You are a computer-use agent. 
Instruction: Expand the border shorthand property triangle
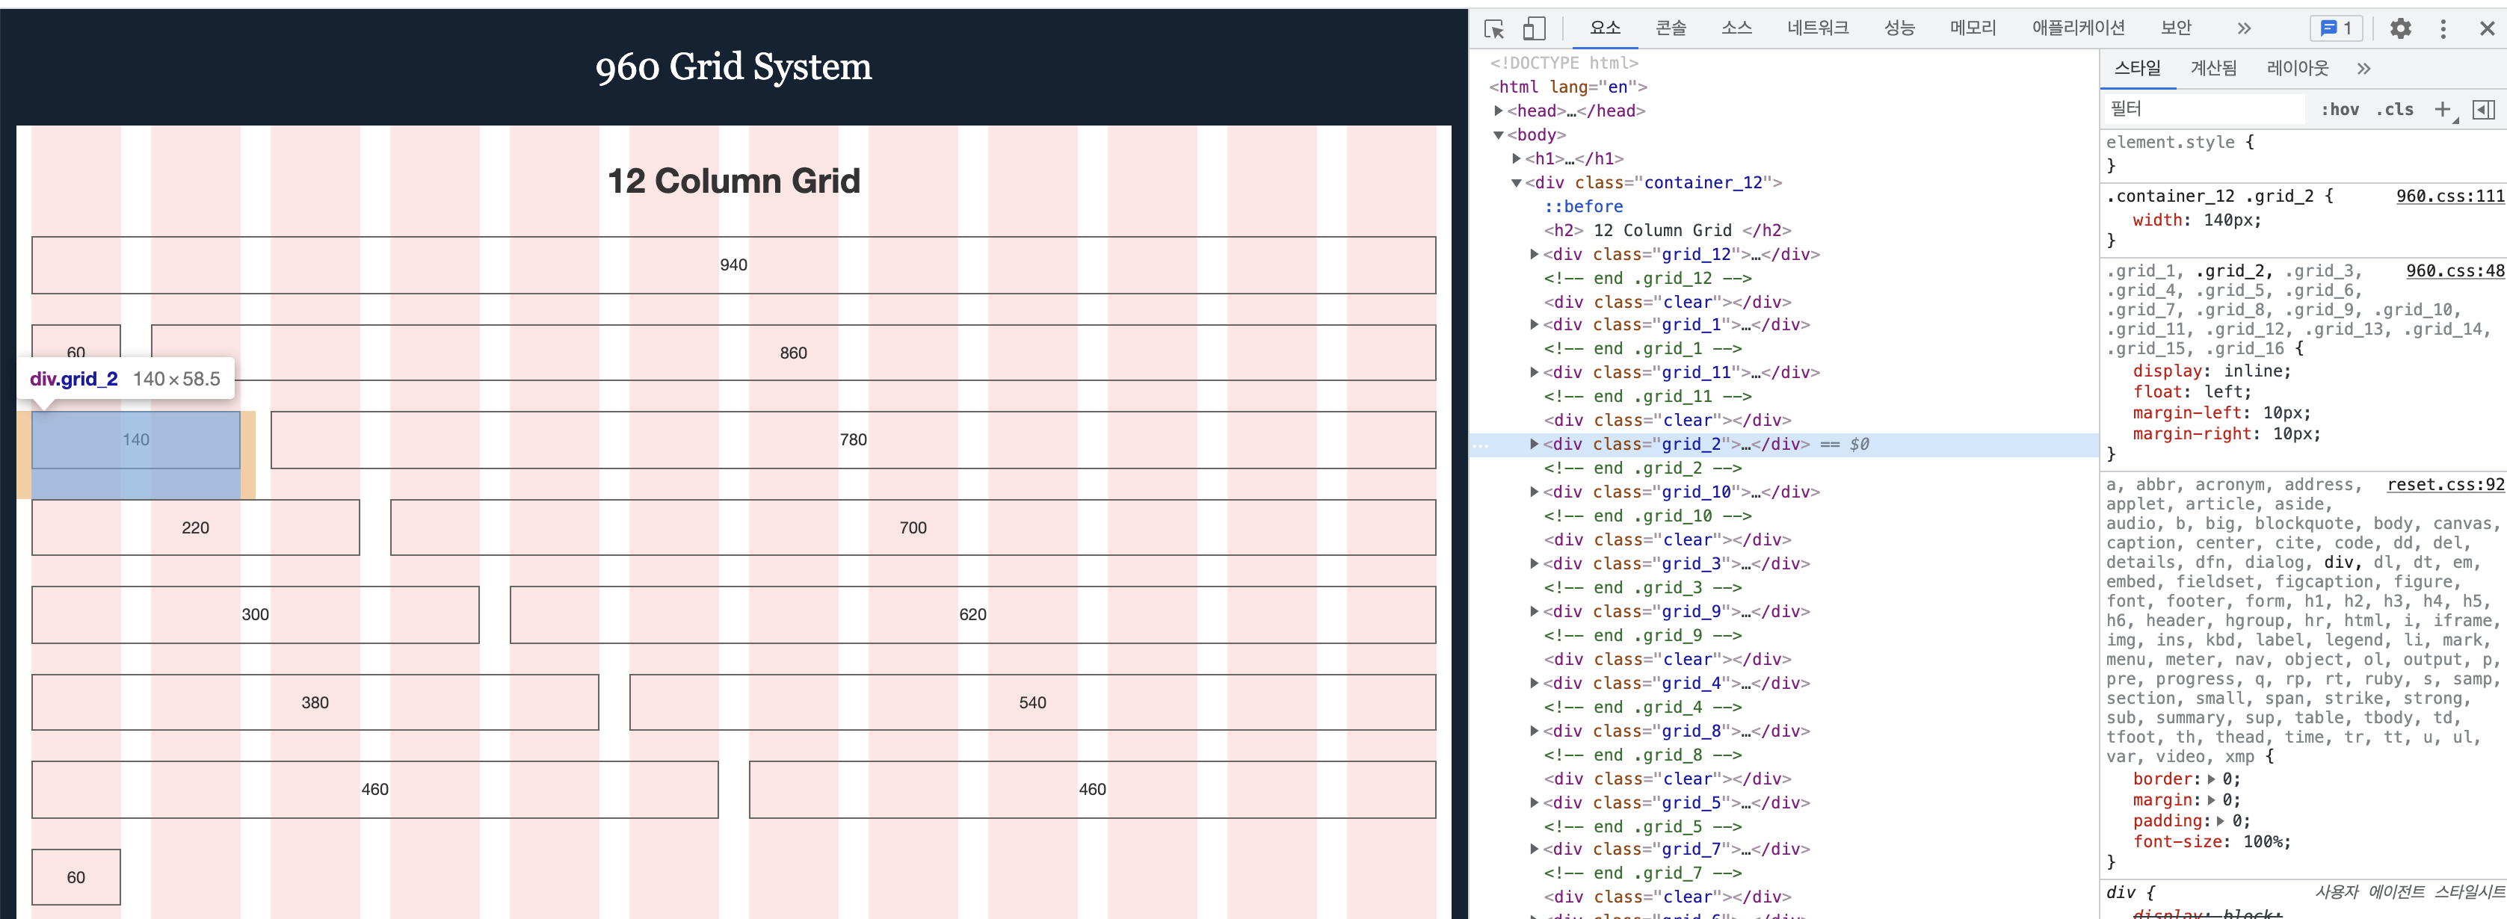(2211, 780)
